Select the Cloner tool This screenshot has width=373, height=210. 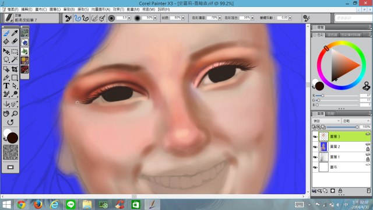point(6,94)
